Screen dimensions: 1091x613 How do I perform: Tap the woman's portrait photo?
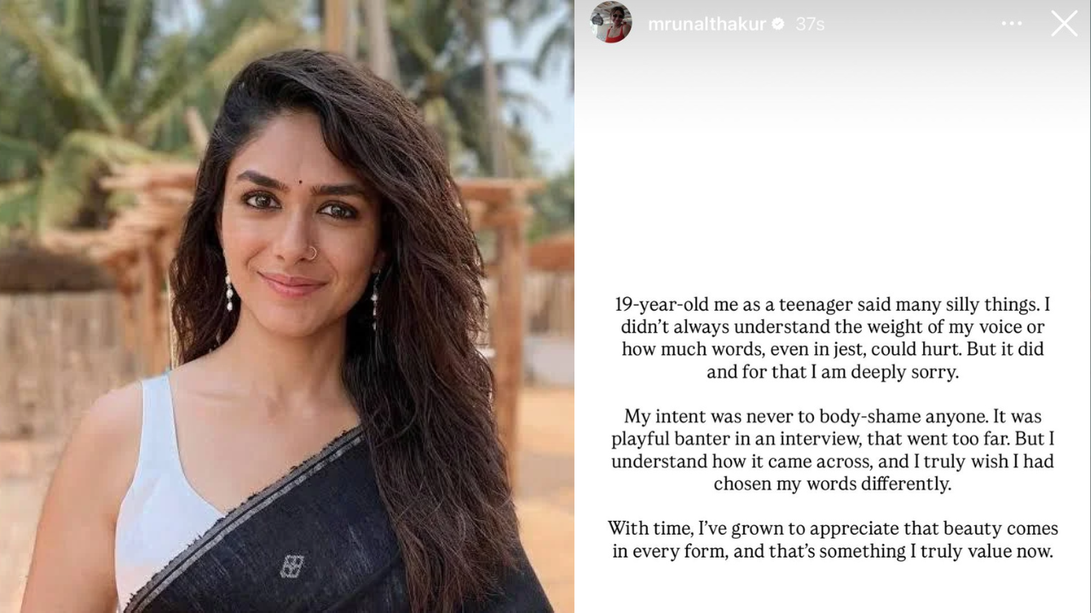[x=286, y=306]
